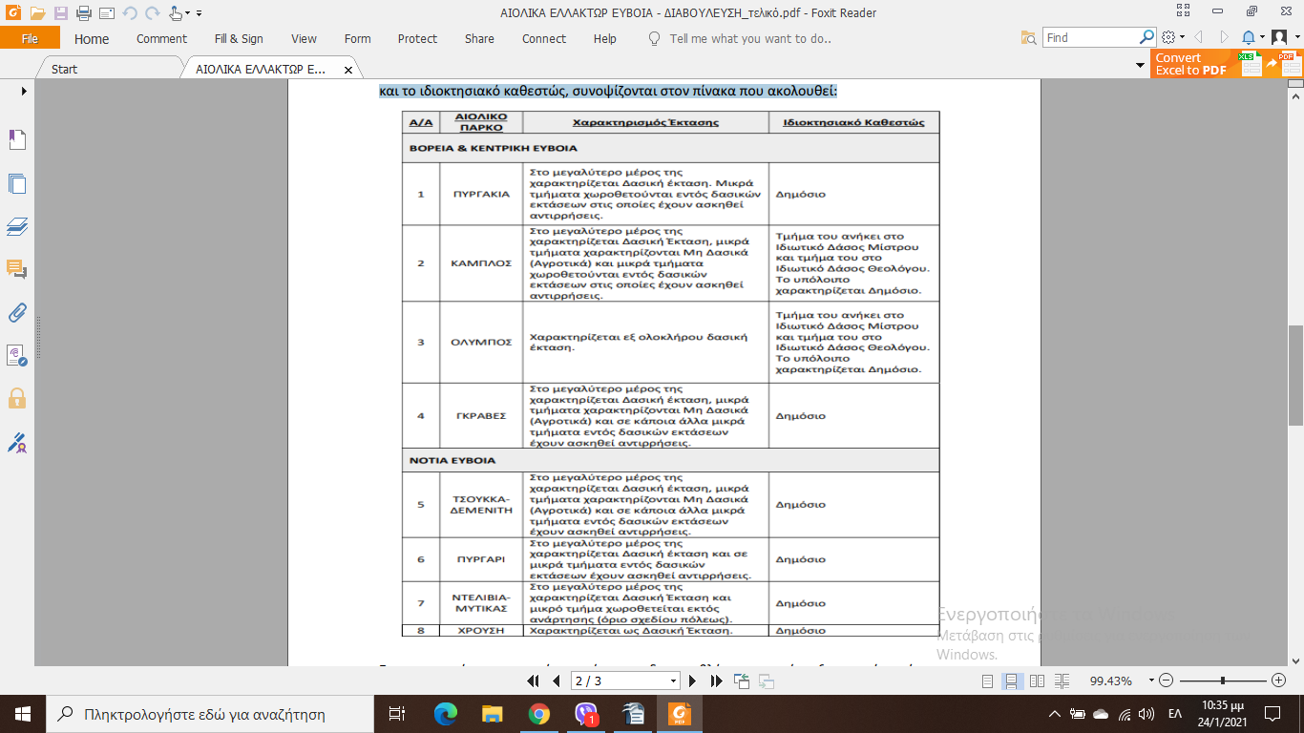Open the Pages thumbnails panel icon
The width and height of the screenshot is (1304, 733).
[17, 183]
